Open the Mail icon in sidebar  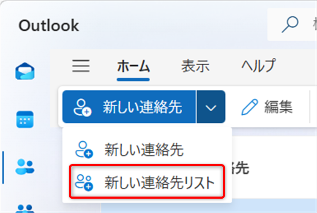point(25,71)
